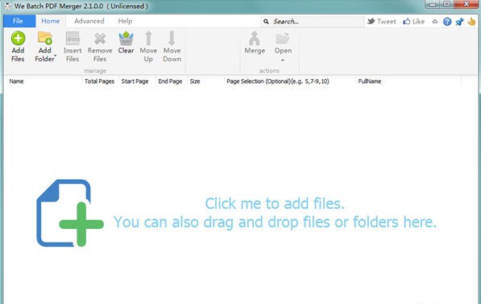Click the Tweet button
Viewport: 481px width, 304px height.
click(382, 22)
